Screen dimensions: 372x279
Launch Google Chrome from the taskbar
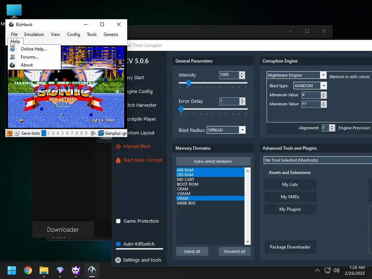tap(28, 270)
